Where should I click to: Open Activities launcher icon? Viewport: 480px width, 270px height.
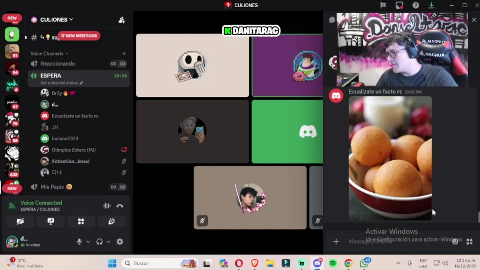click(x=81, y=221)
